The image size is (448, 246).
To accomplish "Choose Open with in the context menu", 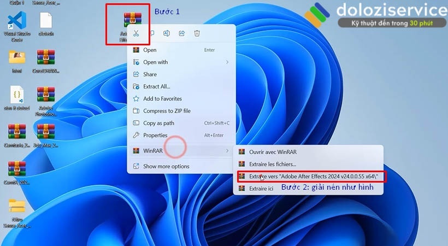I will tap(181, 62).
